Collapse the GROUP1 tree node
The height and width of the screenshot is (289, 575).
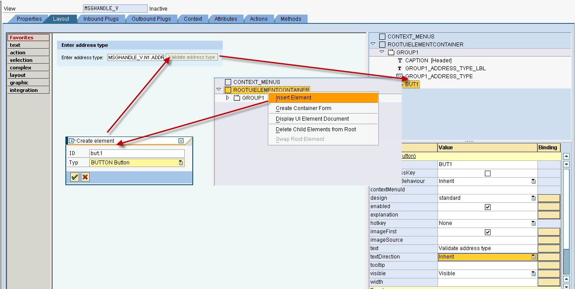click(x=381, y=52)
